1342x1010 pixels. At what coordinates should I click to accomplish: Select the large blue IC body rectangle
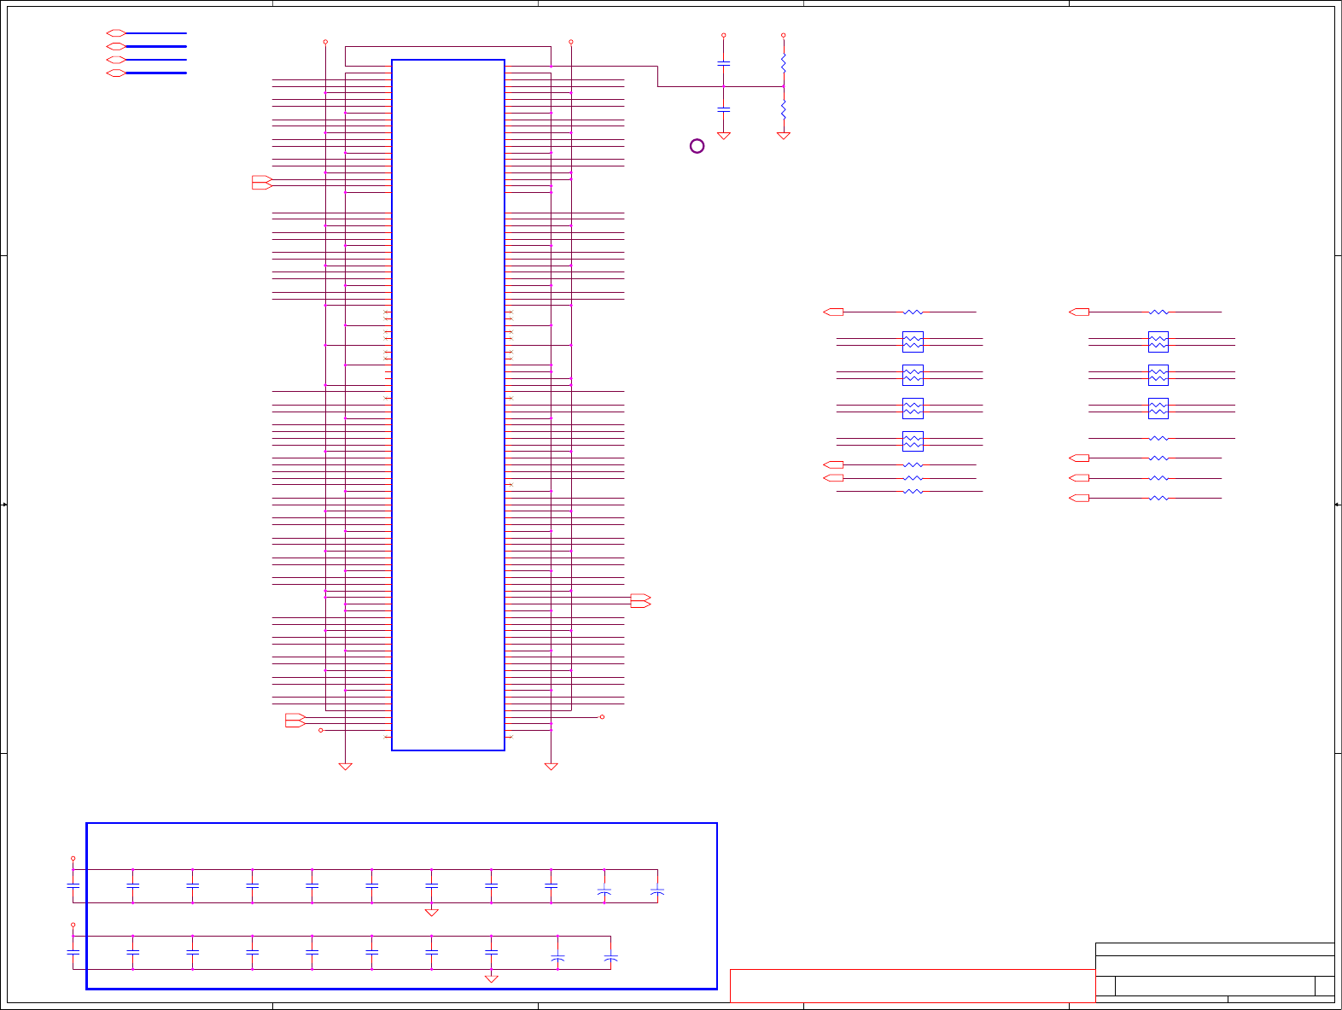point(448,405)
